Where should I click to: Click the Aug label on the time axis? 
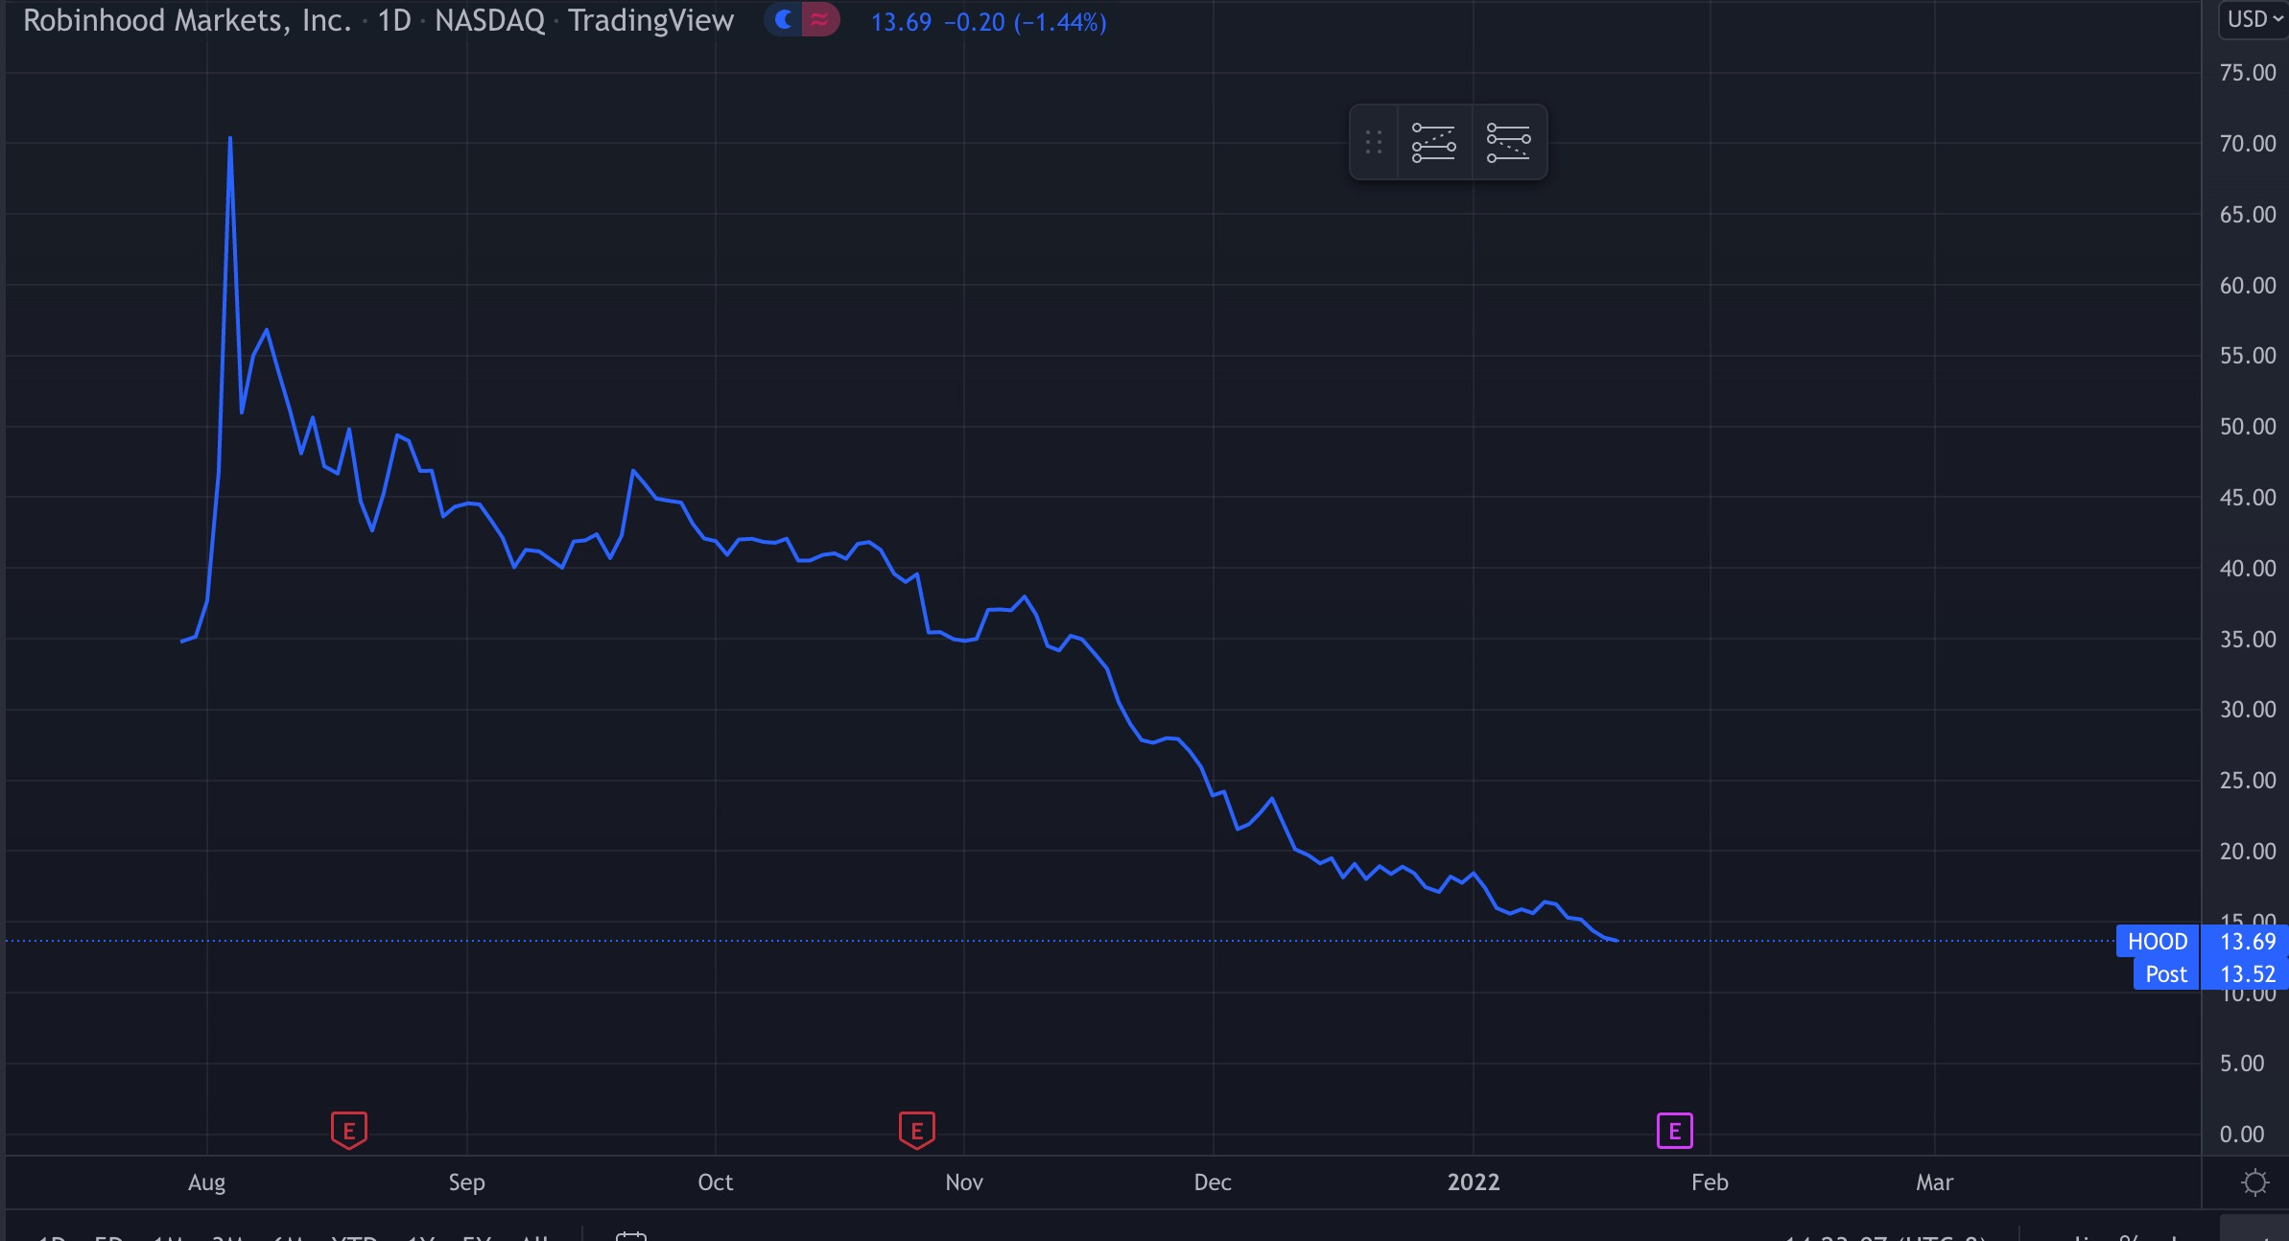pyautogui.click(x=207, y=1182)
